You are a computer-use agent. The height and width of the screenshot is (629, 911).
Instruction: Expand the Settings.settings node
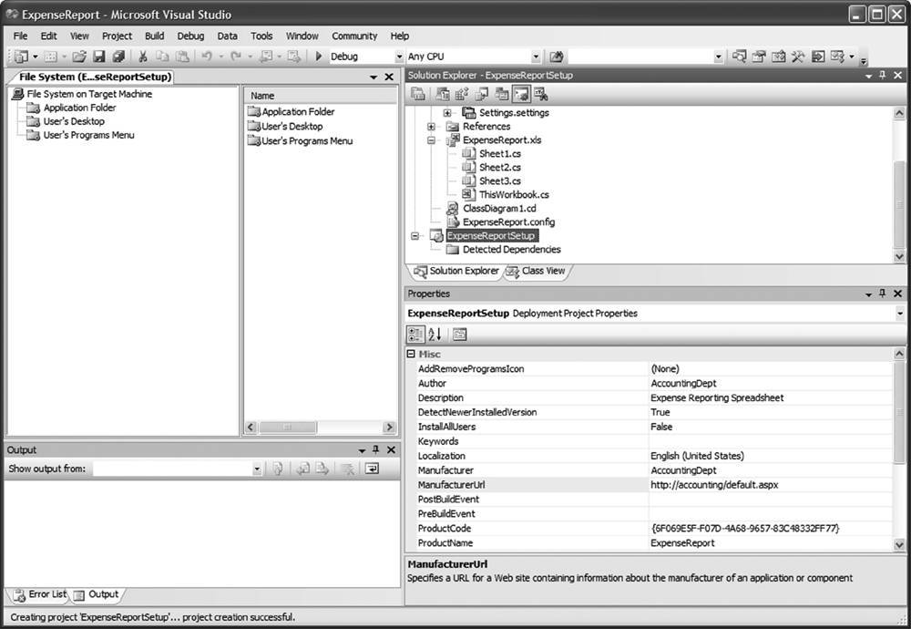(x=447, y=113)
